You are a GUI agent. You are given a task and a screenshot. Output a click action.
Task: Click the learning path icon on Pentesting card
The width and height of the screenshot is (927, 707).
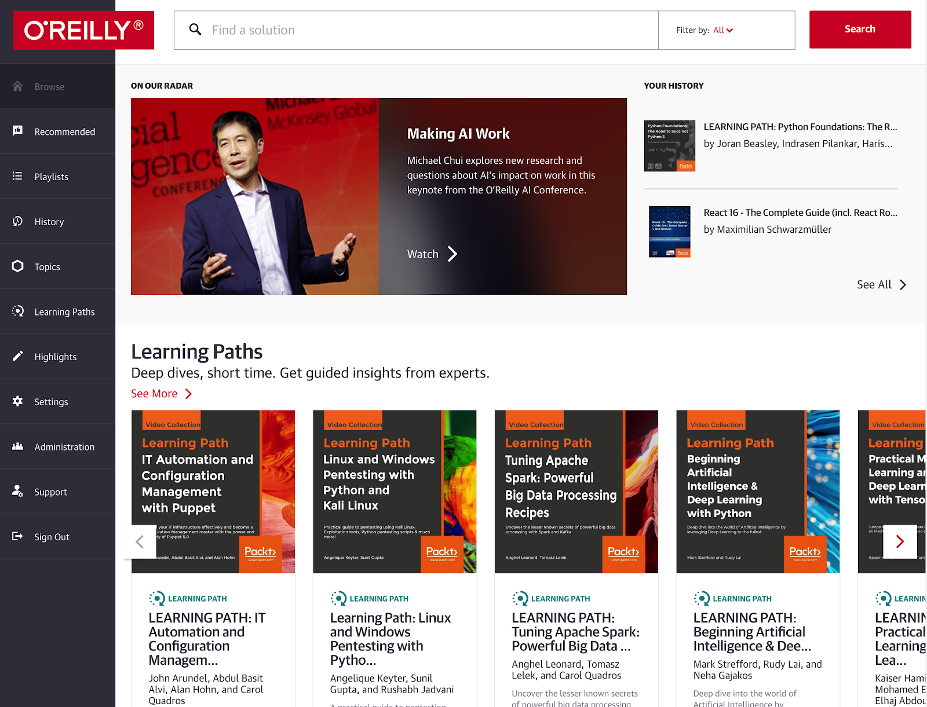coord(338,598)
